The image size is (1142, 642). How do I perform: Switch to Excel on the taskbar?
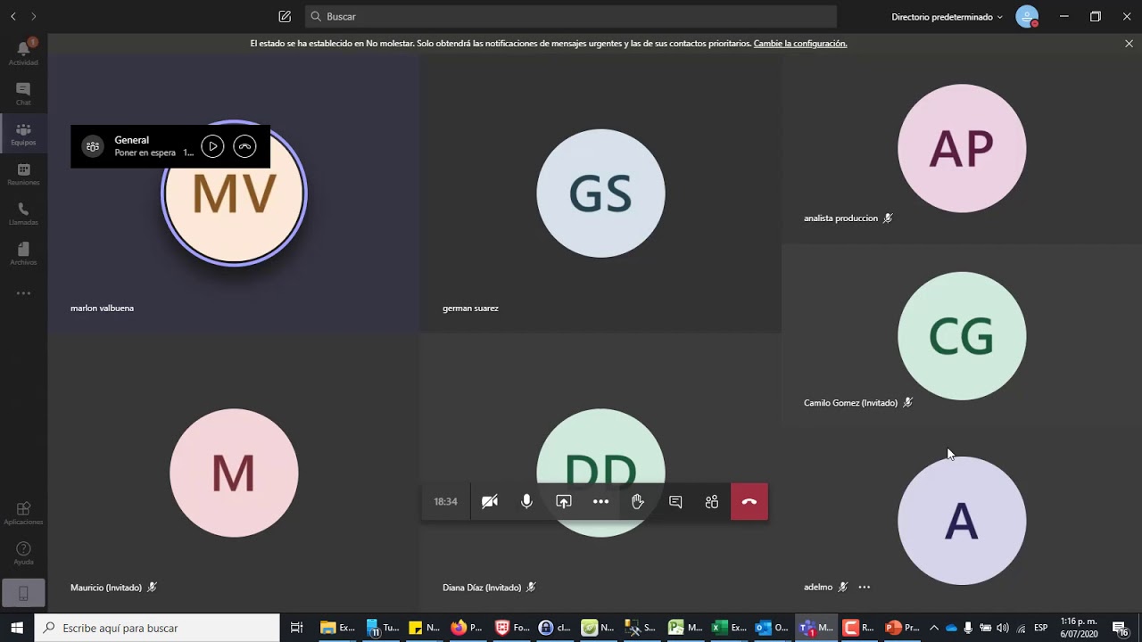(x=729, y=628)
